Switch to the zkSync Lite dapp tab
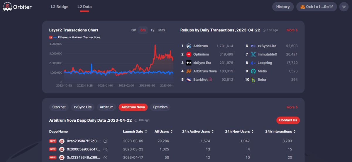 point(83,107)
